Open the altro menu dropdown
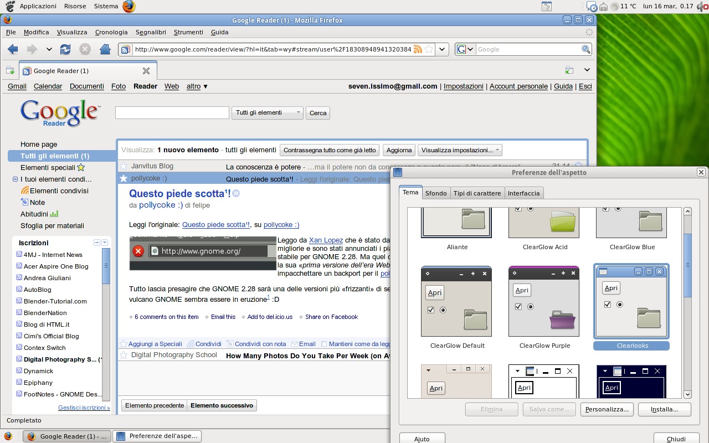This screenshot has height=443, width=709. click(197, 86)
